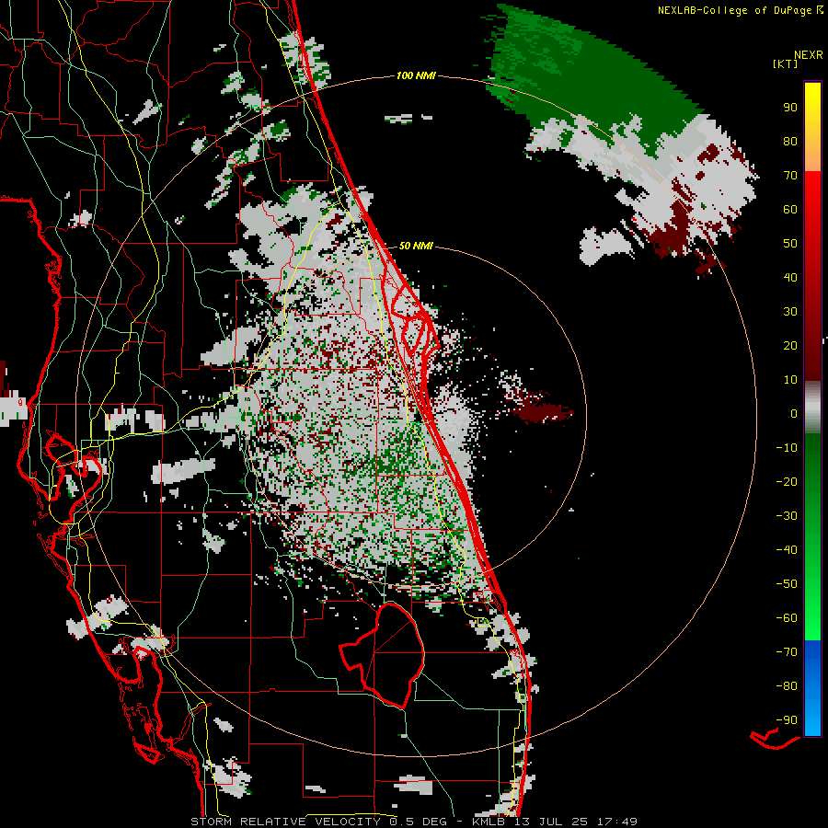
Task: Click the -20 value on velocity scale
Action: (x=787, y=482)
